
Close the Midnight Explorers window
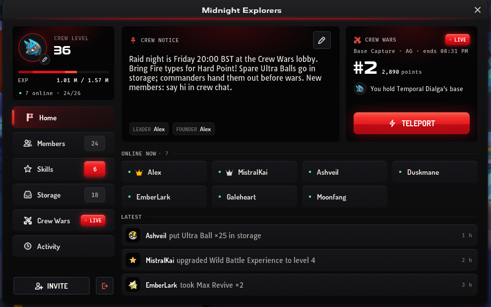click(477, 10)
